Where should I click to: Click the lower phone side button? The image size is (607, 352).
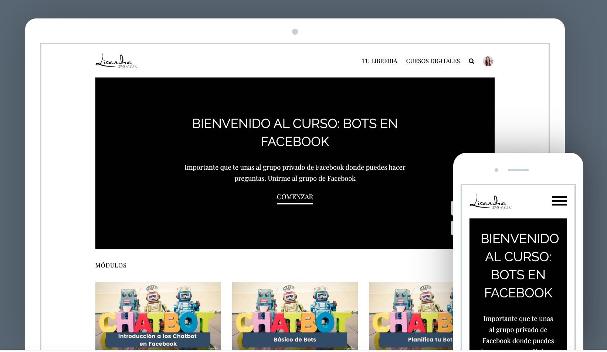(x=452, y=228)
